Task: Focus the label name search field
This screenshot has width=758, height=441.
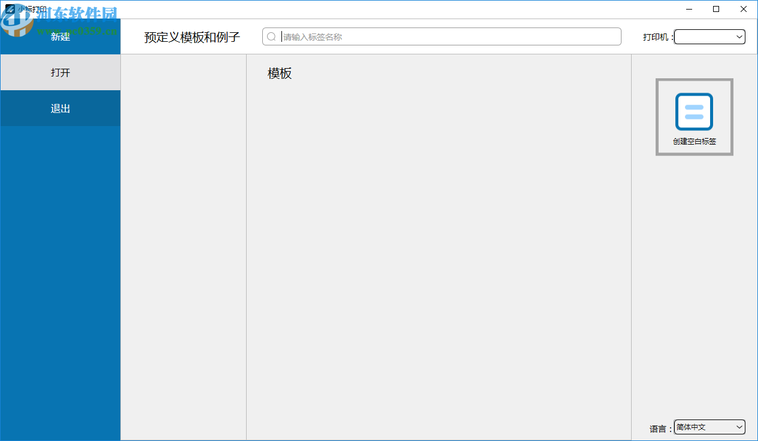Action: [x=442, y=36]
